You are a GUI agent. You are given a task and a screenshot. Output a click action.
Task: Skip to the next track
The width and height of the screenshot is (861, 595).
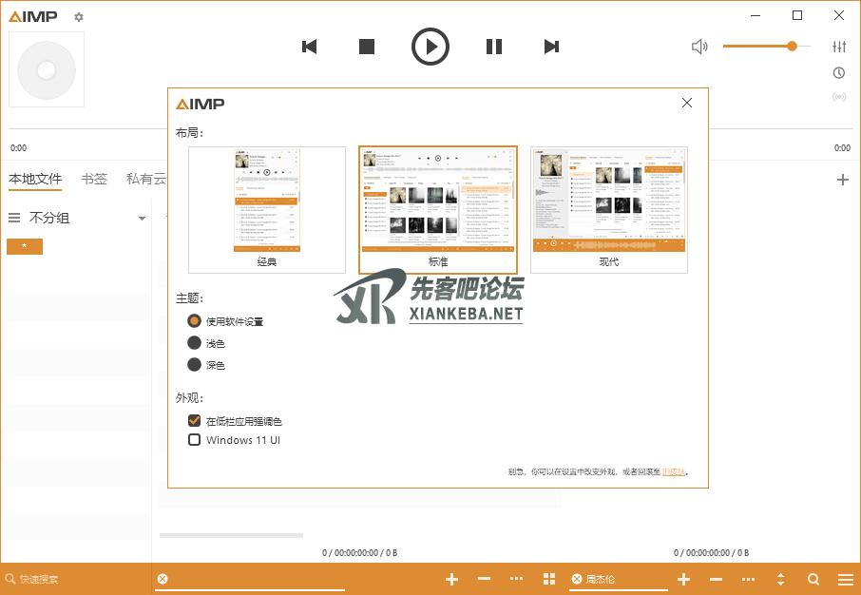pos(551,47)
